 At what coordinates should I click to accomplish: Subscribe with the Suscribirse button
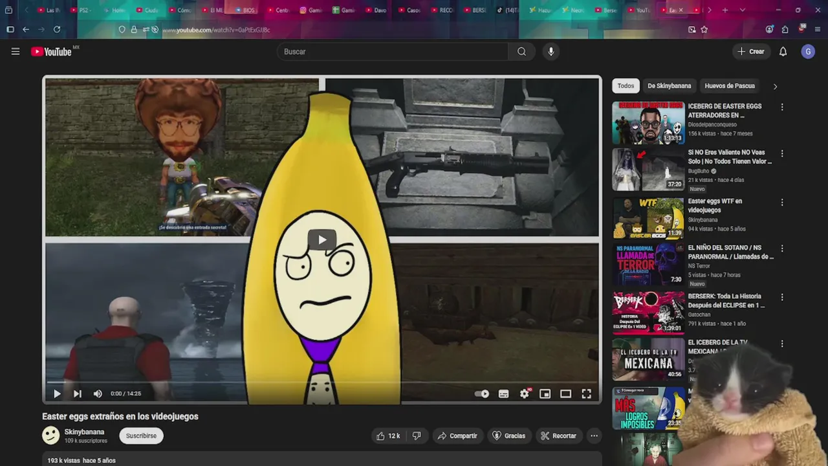[141, 436]
